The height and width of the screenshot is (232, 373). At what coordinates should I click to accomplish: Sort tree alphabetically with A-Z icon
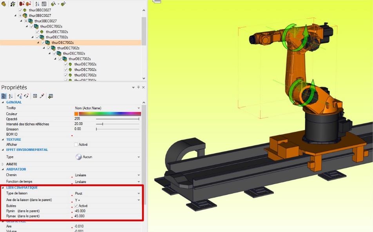click(37, 4)
